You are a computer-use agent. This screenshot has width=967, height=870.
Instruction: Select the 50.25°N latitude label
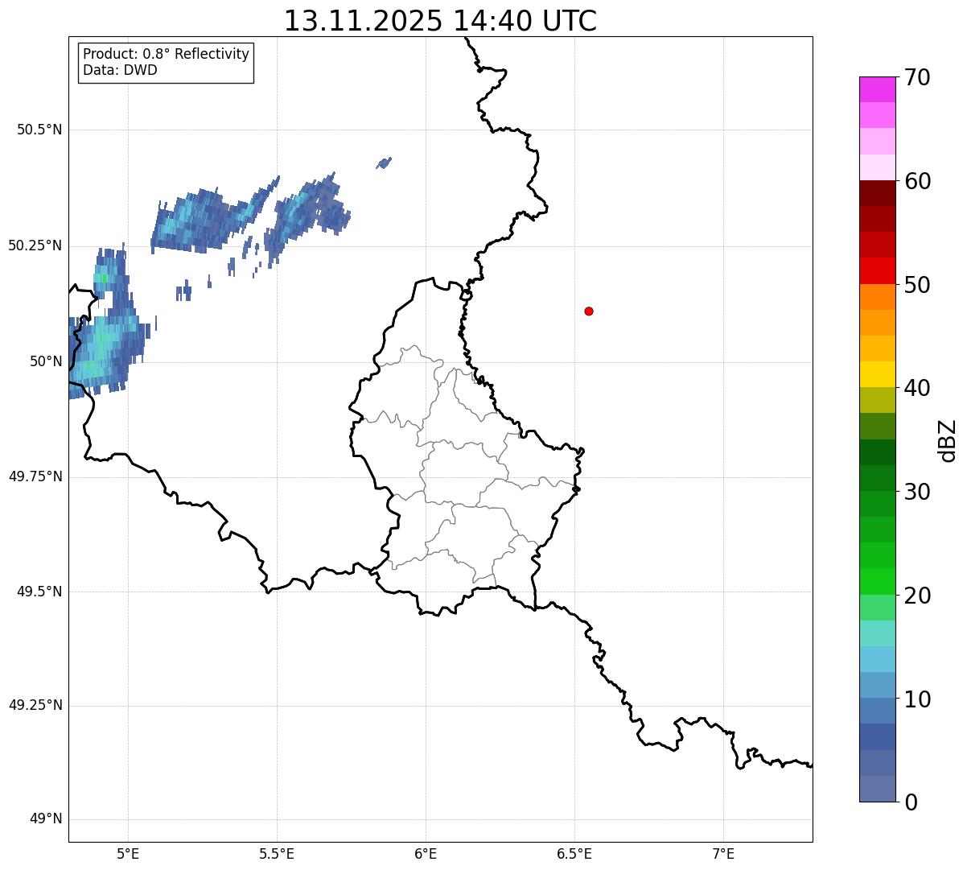click(x=35, y=245)
